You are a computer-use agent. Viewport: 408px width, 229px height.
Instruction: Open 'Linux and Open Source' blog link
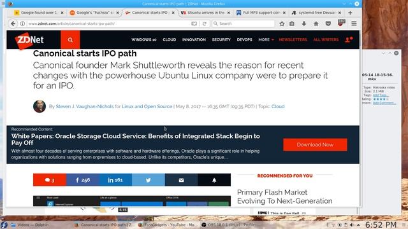[x=147, y=106]
